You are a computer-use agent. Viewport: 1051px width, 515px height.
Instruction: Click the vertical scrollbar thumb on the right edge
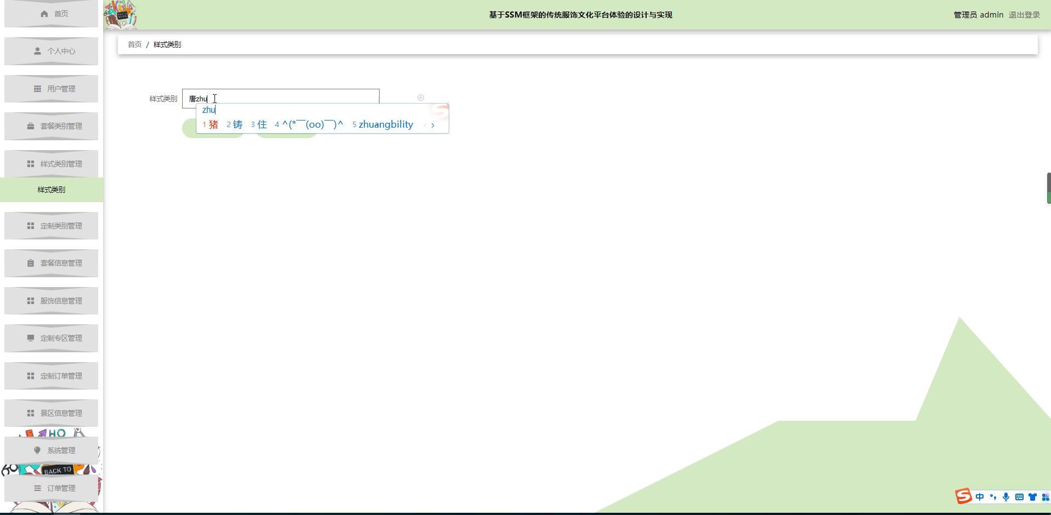(1049, 188)
